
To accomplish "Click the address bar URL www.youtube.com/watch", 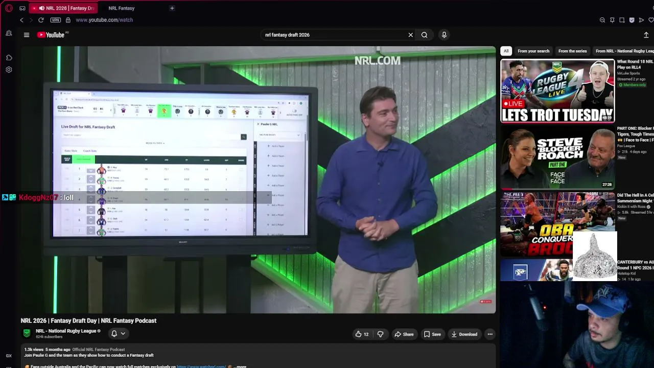I will [x=104, y=20].
